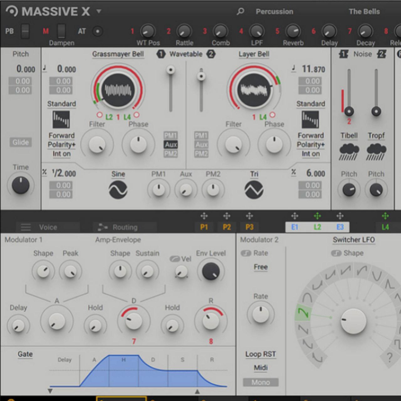Toggle the Mono button

pos(261,383)
